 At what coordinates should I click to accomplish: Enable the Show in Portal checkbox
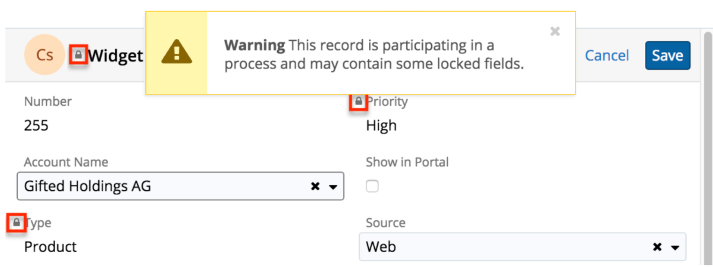click(x=372, y=187)
